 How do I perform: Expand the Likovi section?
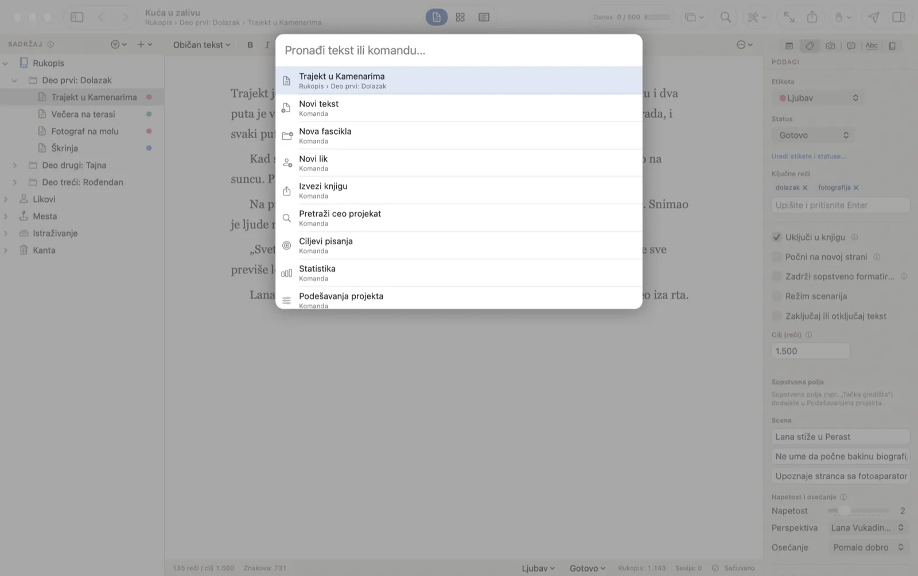pyautogui.click(x=6, y=199)
